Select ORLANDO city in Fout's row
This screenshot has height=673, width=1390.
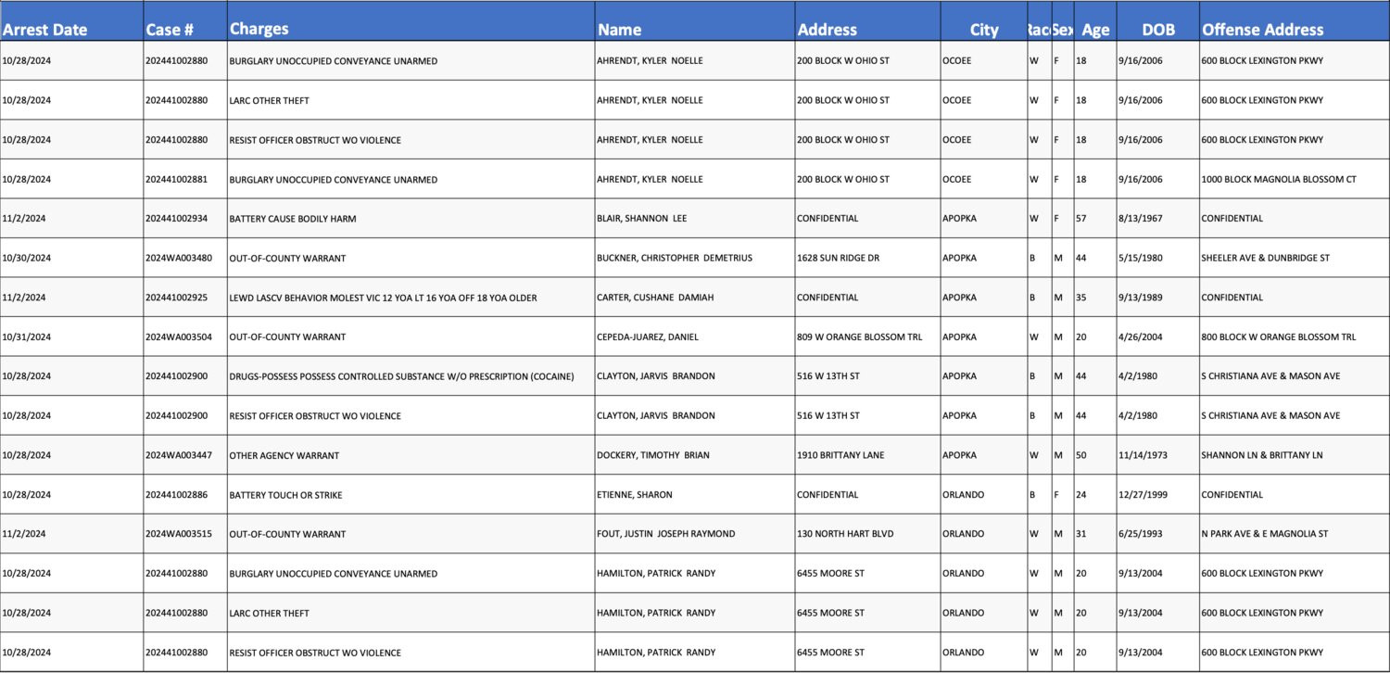[983, 534]
